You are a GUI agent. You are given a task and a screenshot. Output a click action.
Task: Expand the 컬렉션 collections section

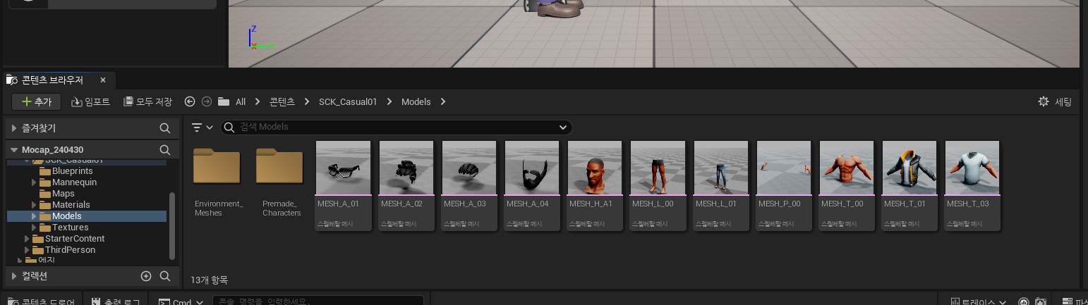(x=14, y=276)
